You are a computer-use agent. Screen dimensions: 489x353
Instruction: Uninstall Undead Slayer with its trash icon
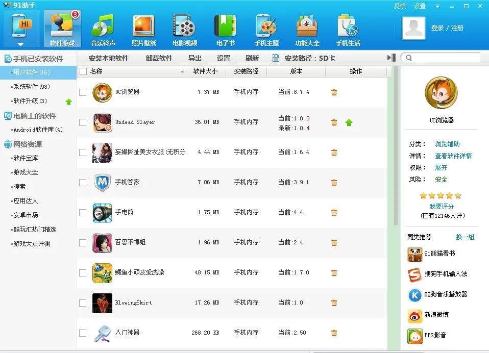pyautogui.click(x=334, y=122)
